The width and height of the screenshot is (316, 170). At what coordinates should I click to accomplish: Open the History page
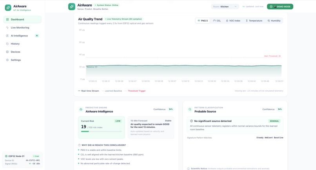(x=22, y=44)
